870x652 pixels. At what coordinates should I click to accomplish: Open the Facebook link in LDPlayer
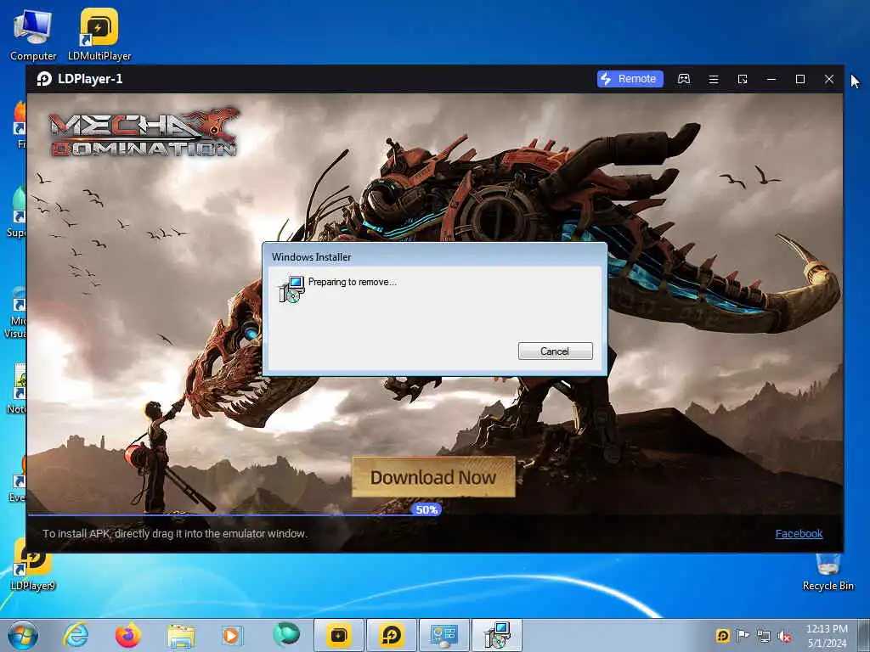(799, 533)
